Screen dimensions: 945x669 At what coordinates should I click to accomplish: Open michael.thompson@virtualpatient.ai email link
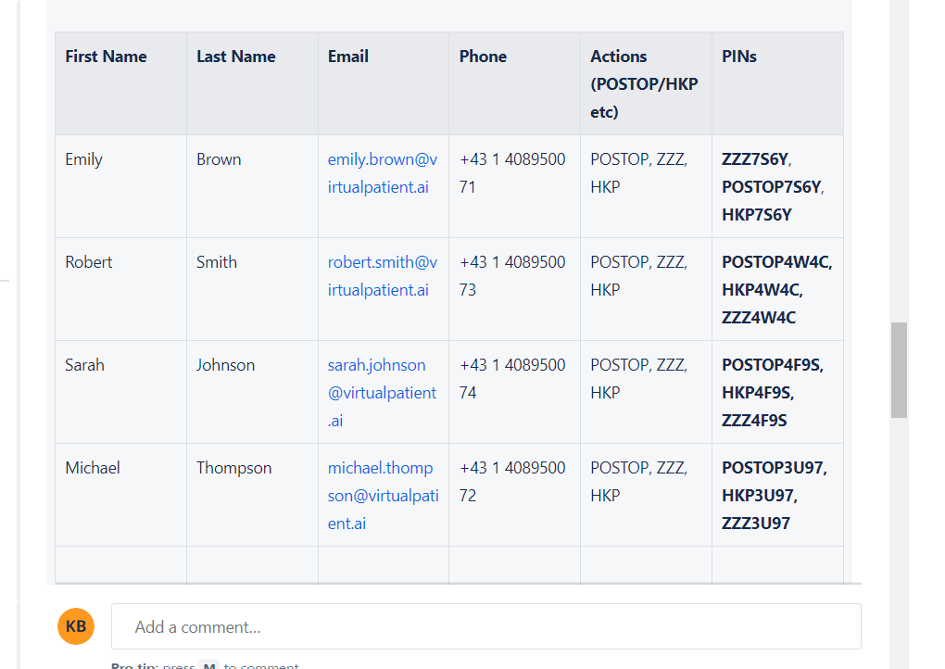click(x=382, y=495)
